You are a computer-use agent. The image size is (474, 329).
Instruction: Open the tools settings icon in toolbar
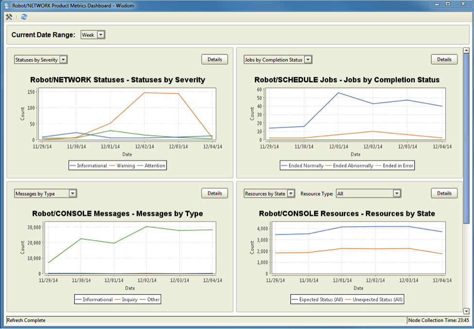coord(9,17)
